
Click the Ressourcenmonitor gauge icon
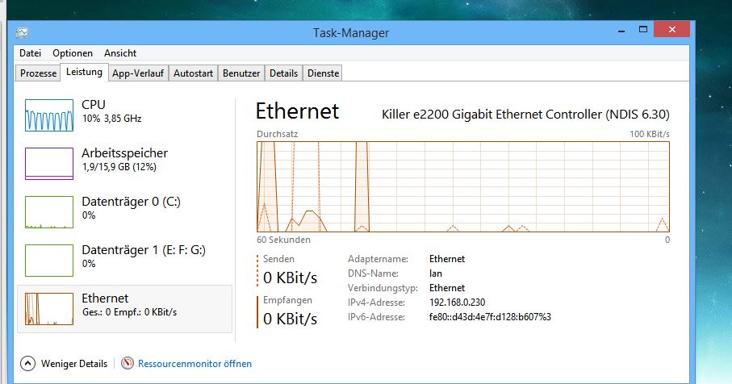pyautogui.click(x=128, y=364)
